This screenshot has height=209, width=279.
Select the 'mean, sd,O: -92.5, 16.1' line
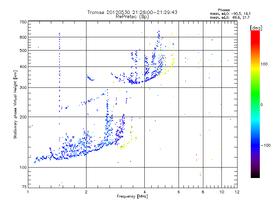[x=230, y=14]
